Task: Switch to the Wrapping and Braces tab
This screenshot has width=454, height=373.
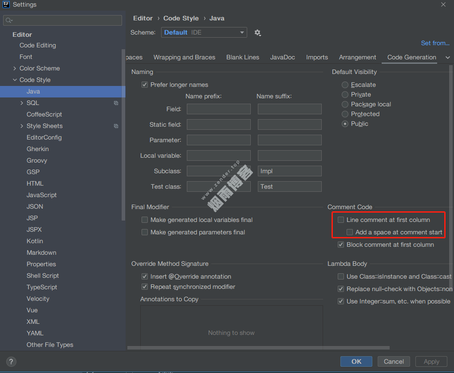Action: coord(184,57)
